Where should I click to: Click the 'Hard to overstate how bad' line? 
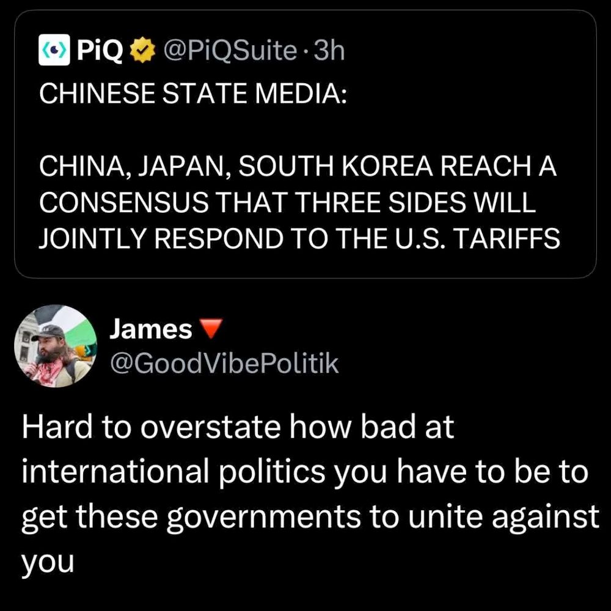[238, 427]
